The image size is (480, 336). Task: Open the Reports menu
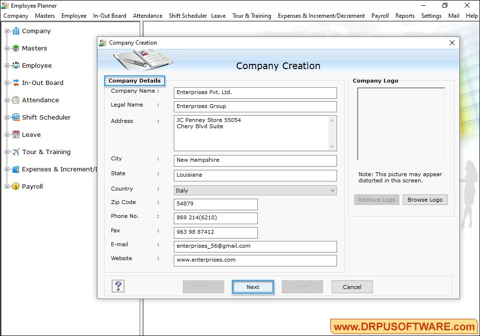pyautogui.click(x=405, y=16)
